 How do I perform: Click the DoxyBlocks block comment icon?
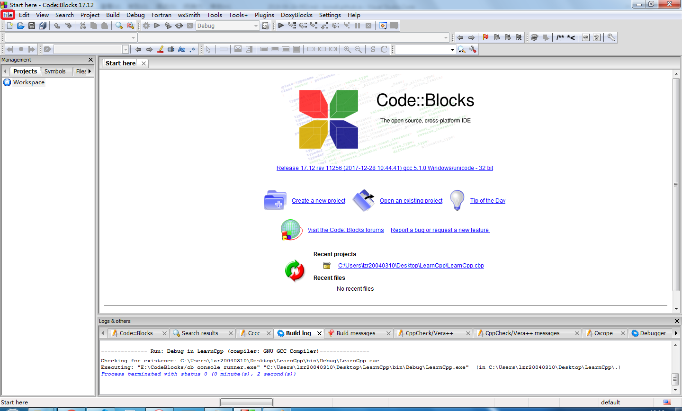click(560, 37)
